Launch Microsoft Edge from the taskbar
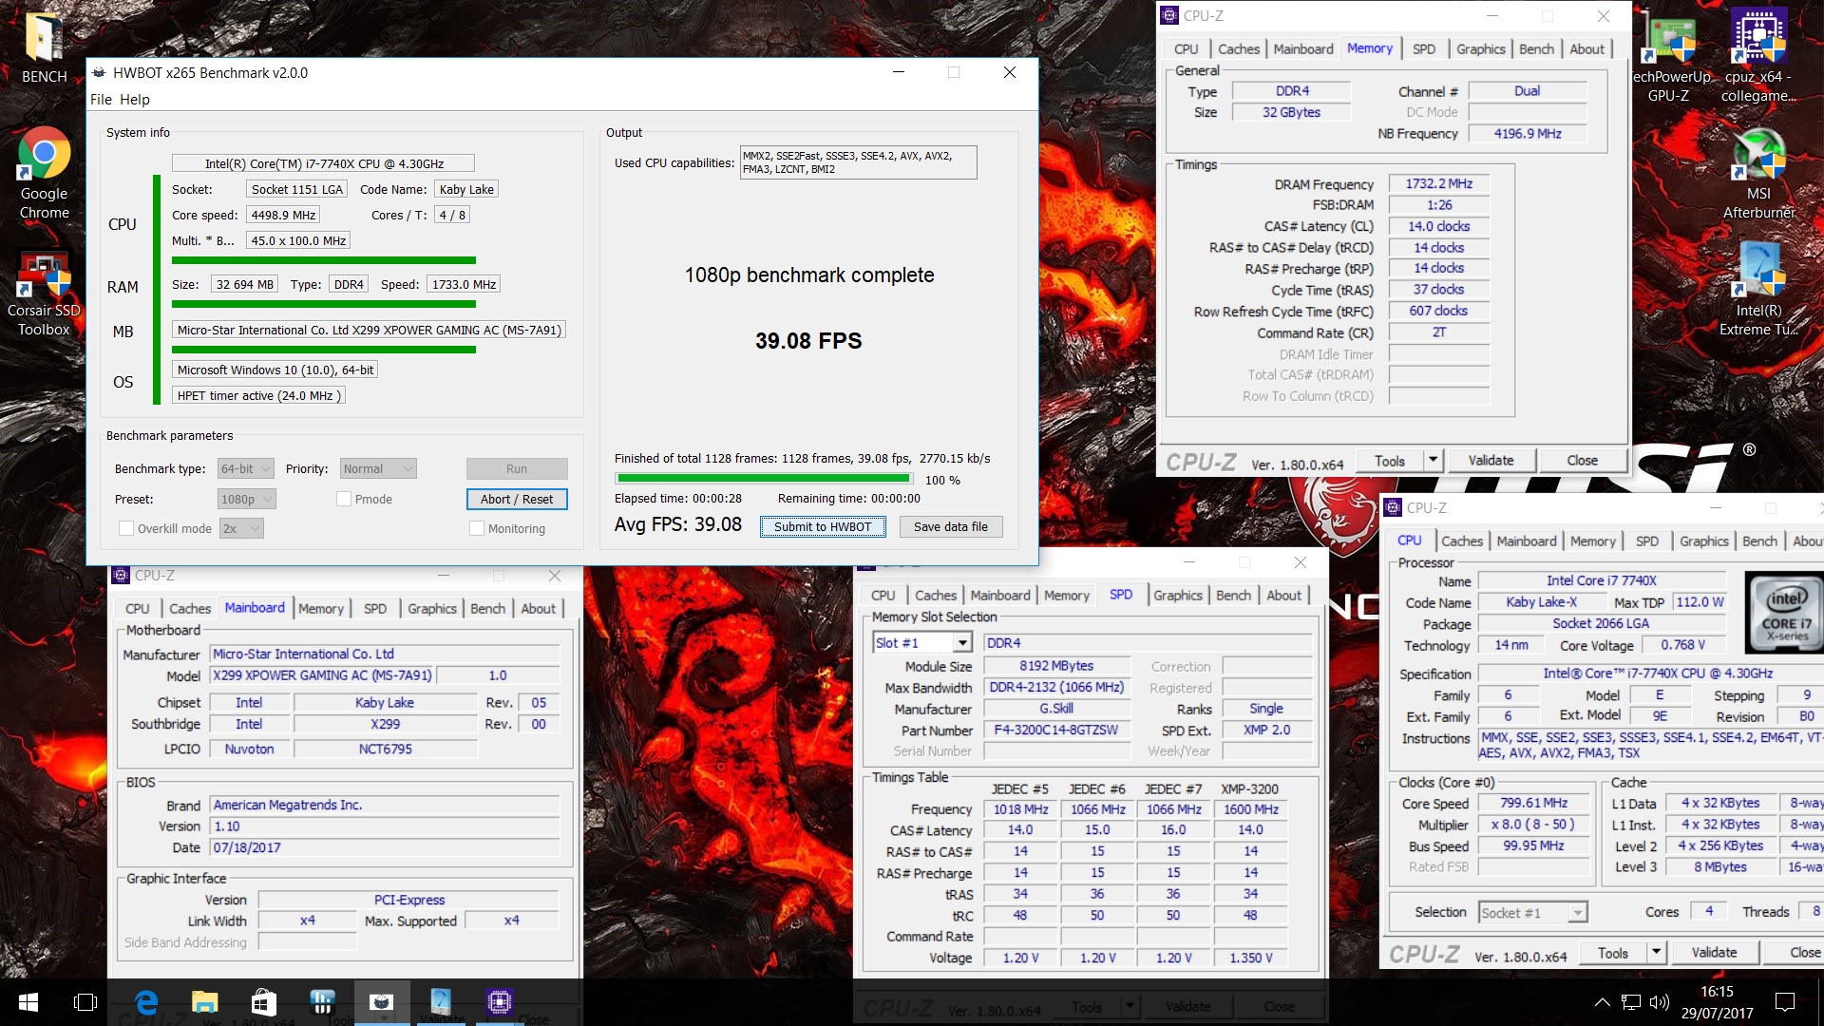This screenshot has width=1824, height=1026. 146,1002
